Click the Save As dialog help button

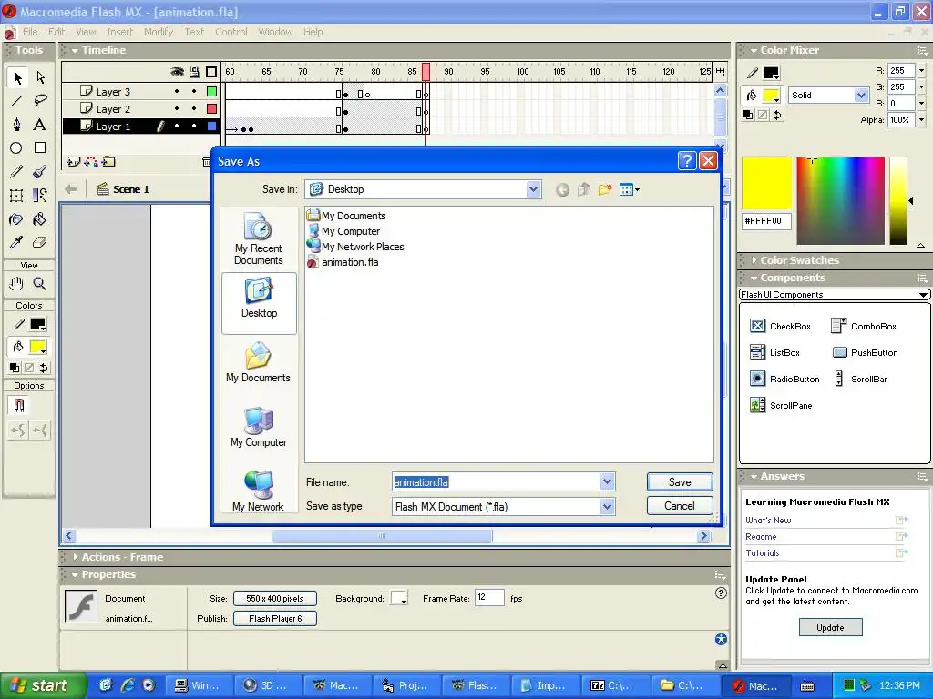pyautogui.click(x=687, y=160)
